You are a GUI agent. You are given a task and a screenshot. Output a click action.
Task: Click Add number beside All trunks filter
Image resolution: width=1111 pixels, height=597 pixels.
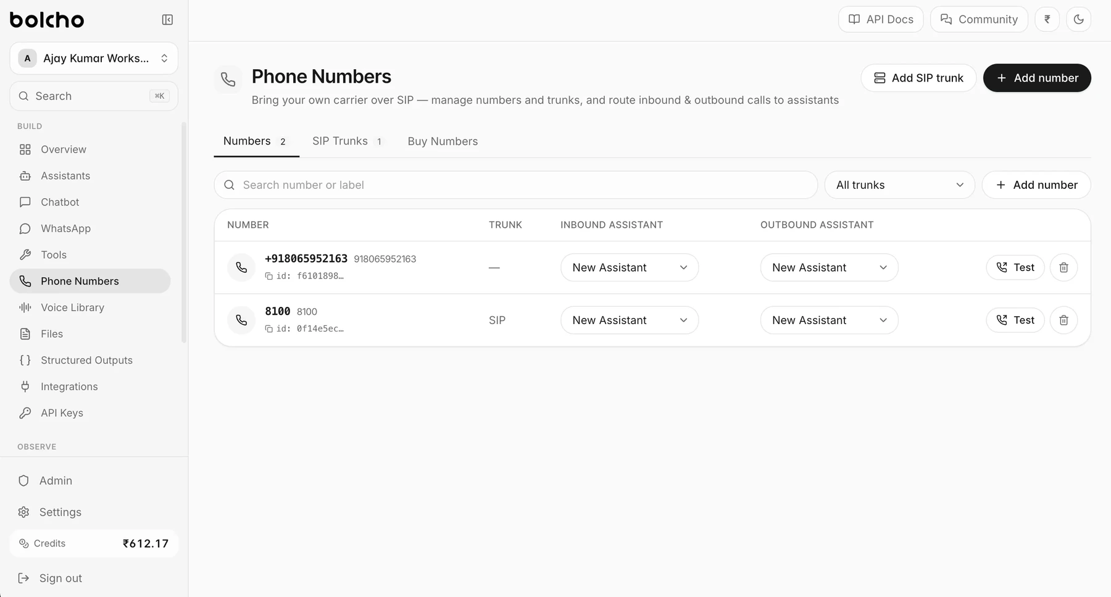[x=1036, y=185]
